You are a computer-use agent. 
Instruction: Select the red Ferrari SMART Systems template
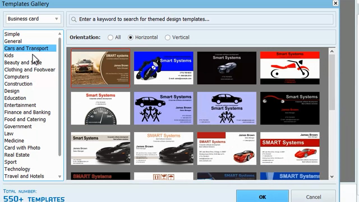pos(290,148)
